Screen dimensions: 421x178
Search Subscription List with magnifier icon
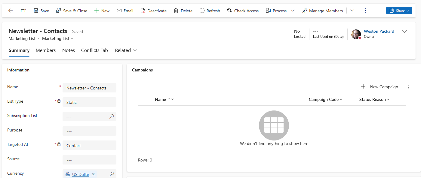112,116
